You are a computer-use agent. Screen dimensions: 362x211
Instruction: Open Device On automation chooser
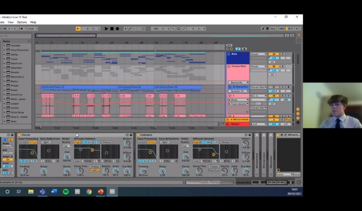(x=238, y=83)
